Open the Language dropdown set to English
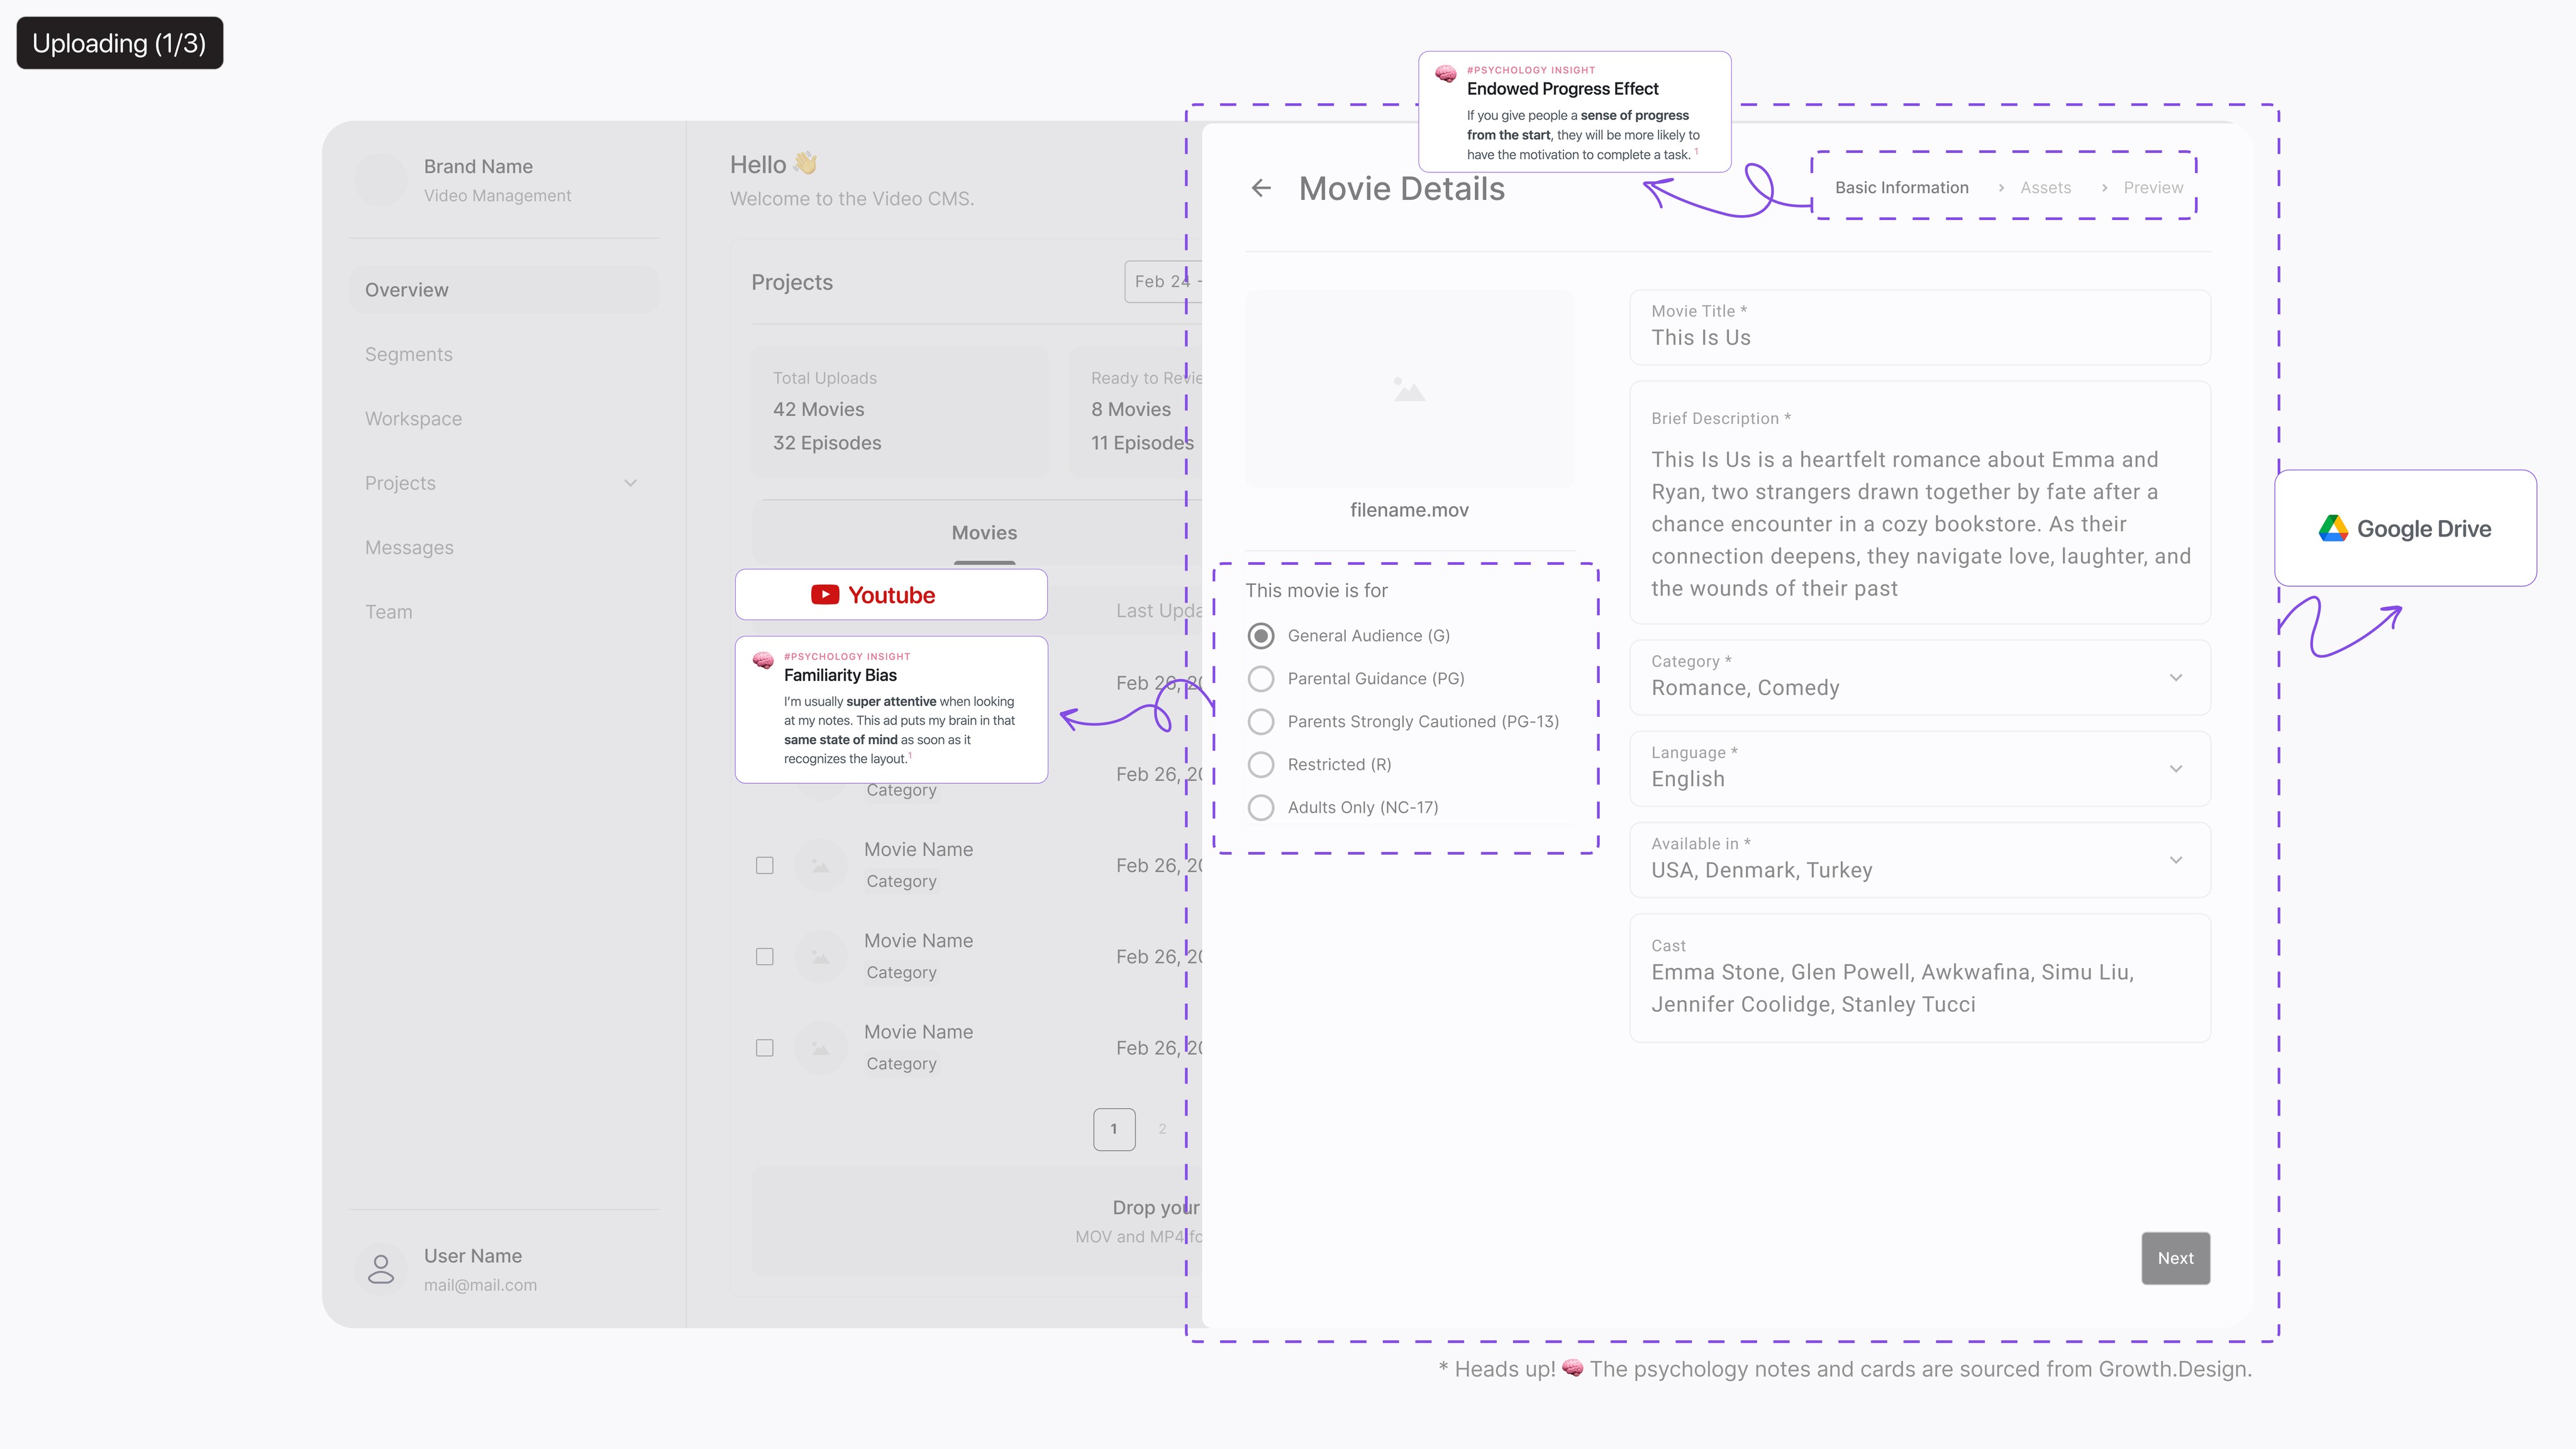This screenshot has height=1449, width=2576. tap(1920, 768)
